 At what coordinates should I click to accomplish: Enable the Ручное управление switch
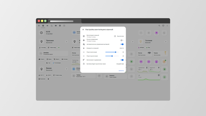[x=122, y=40]
